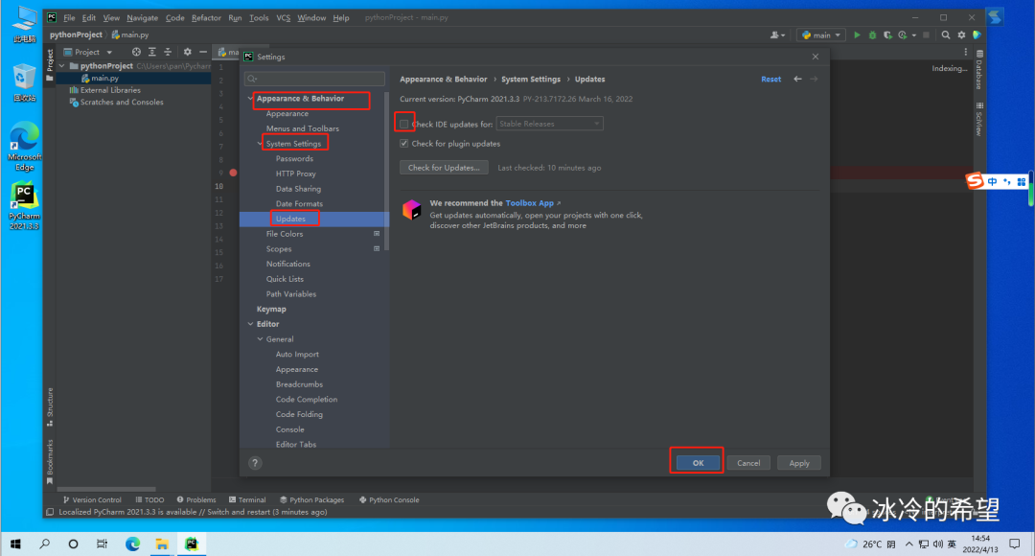Go back using the Settings back arrow
This screenshot has height=556, width=1035.
click(797, 79)
